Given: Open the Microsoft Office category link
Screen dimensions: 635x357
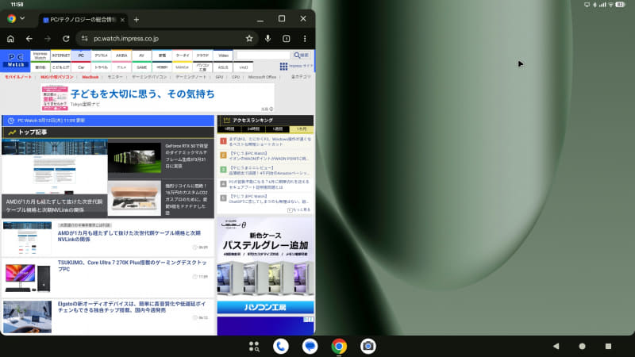Looking at the screenshot, I should pos(262,77).
